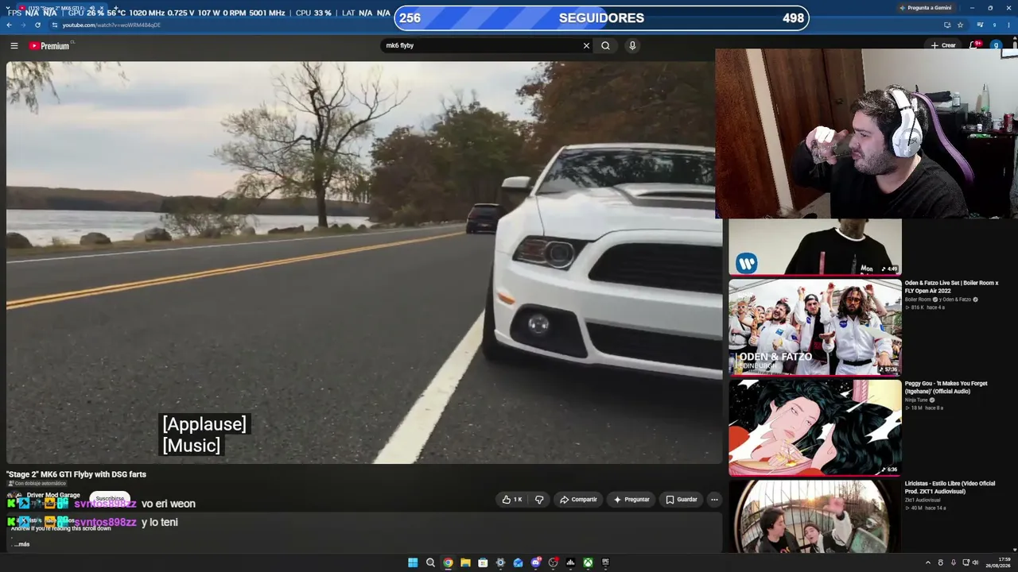Click the 'Boiler Room' channel name
The width and height of the screenshot is (1018, 572).
[x=918, y=300]
